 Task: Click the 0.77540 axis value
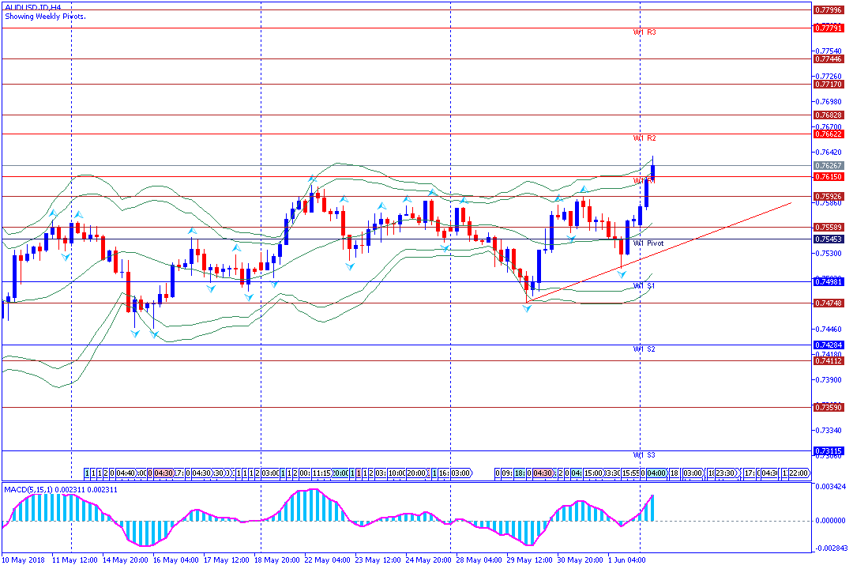(829, 51)
